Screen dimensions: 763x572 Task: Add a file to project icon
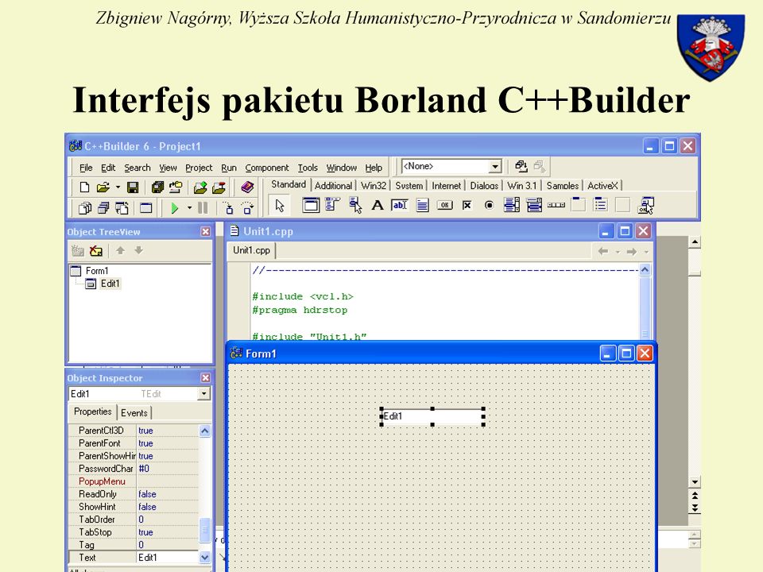(x=200, y=187)
